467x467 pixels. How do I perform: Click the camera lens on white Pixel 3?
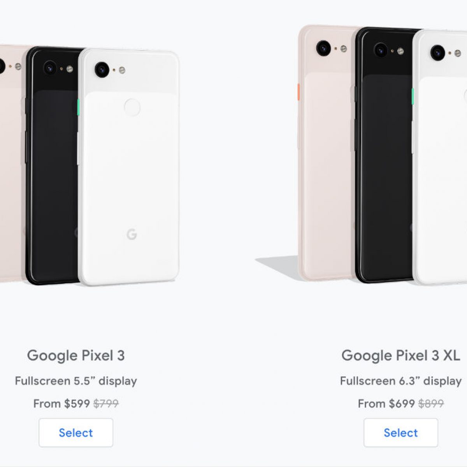(x=102, y=69)
